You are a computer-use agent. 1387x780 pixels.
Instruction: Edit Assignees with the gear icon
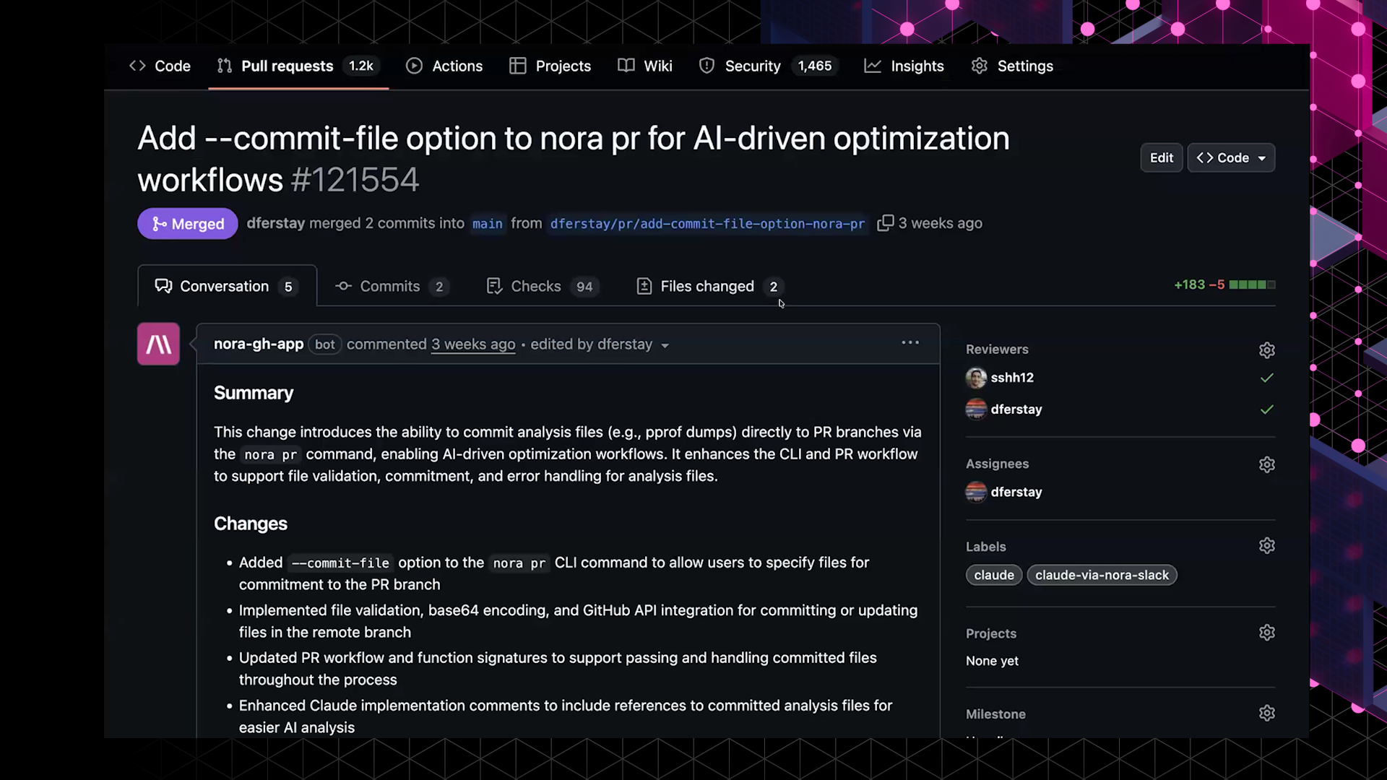[x=1266, y=464]
